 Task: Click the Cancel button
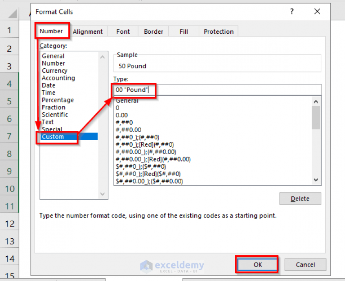[x=305, y=264]
